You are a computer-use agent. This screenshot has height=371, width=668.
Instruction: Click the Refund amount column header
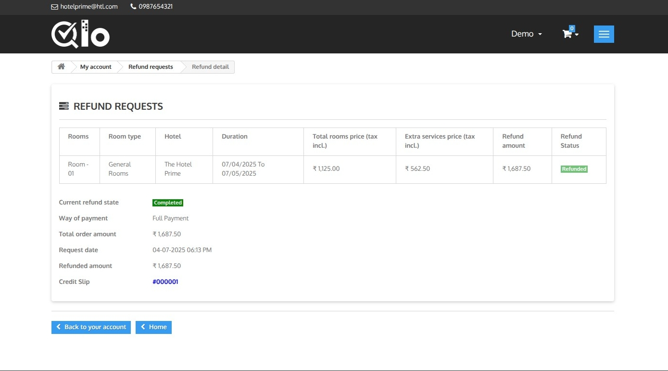(522, 141)
